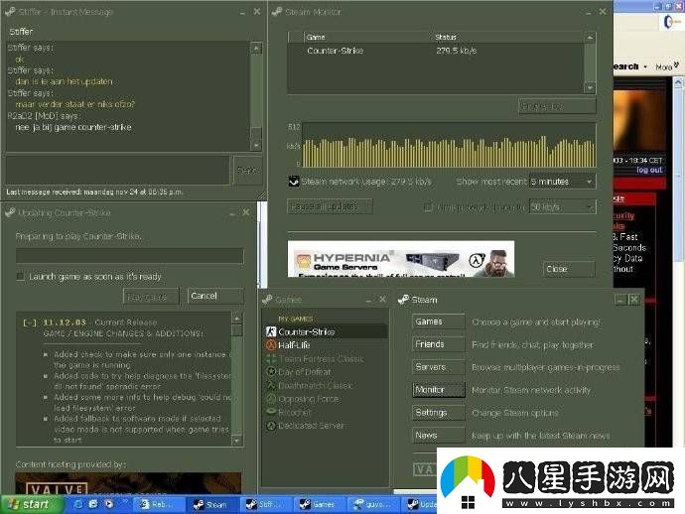
Task: Select Half-Life in the My Games list
Action: click(x=326, y=345)
